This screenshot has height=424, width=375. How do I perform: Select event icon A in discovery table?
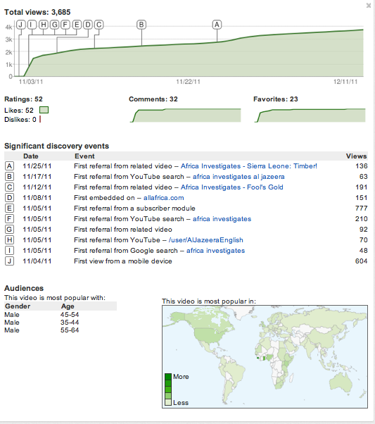(9, 166)
